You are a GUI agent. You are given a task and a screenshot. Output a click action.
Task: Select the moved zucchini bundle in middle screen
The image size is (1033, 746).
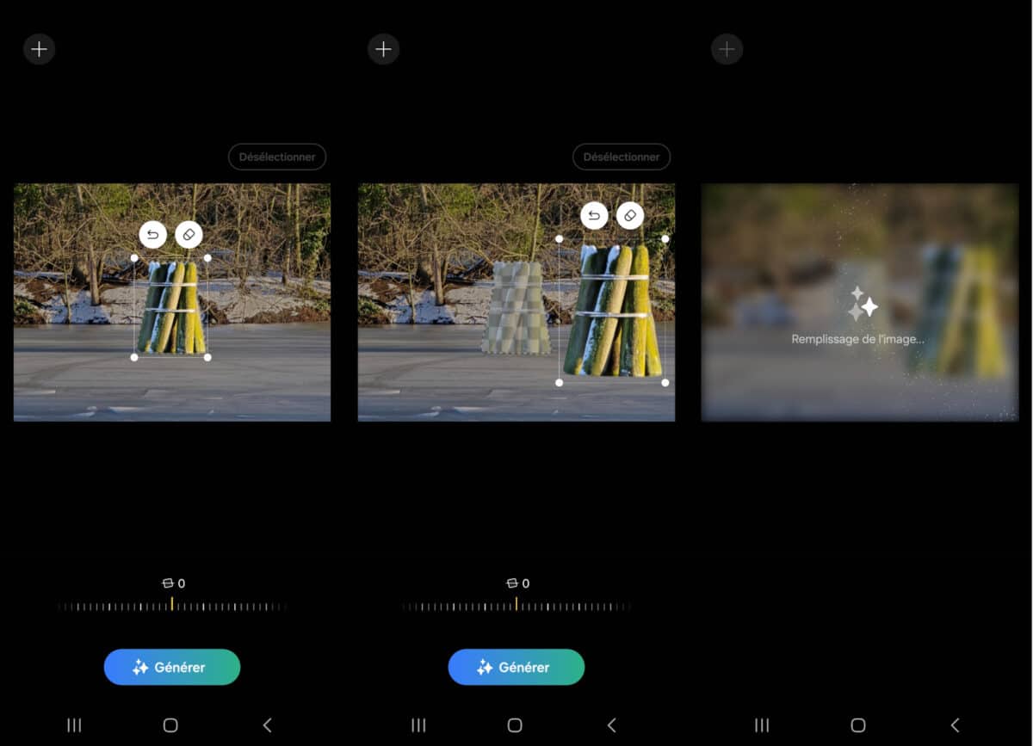612,311
